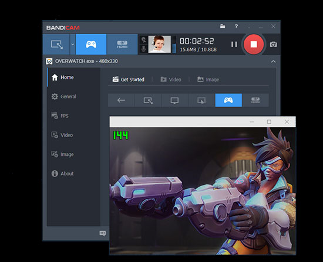Open the Video settings in sidebar
This screenshot has height=262, width=323.
tap(62, 135)
